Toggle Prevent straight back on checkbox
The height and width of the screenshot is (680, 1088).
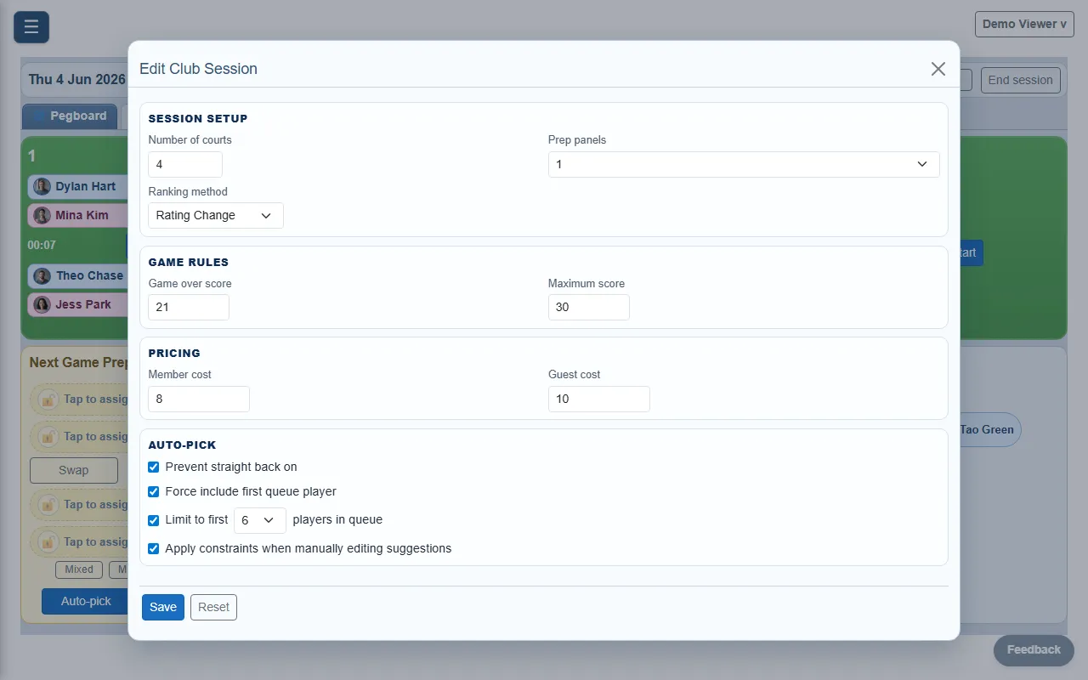click(x=154, y=467)
